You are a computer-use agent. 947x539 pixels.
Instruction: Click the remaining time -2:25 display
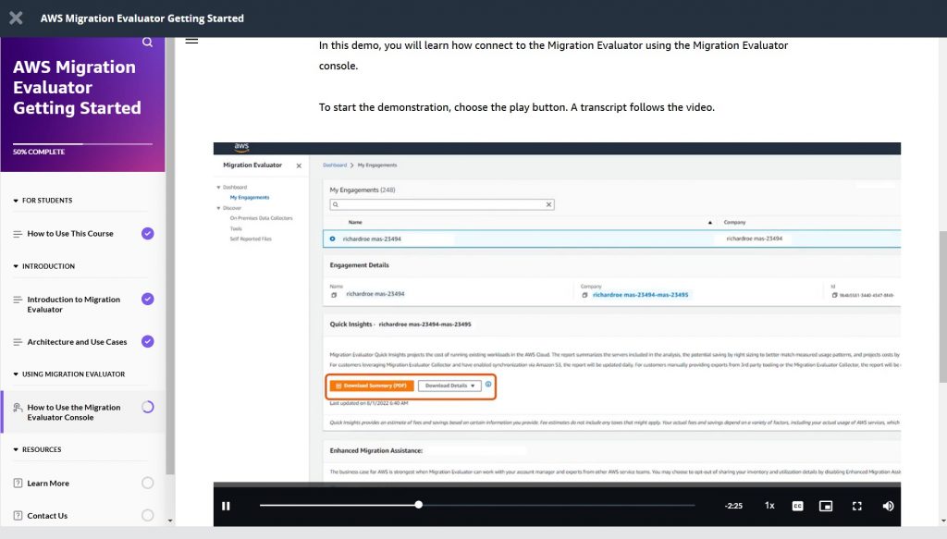coord(733,506)
